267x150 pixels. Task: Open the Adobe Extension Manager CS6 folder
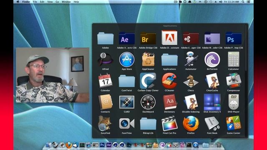191,39
